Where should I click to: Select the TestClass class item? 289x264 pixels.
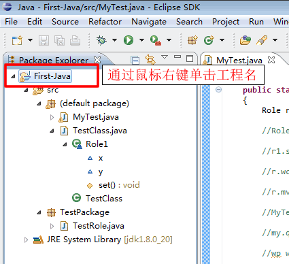104,199
